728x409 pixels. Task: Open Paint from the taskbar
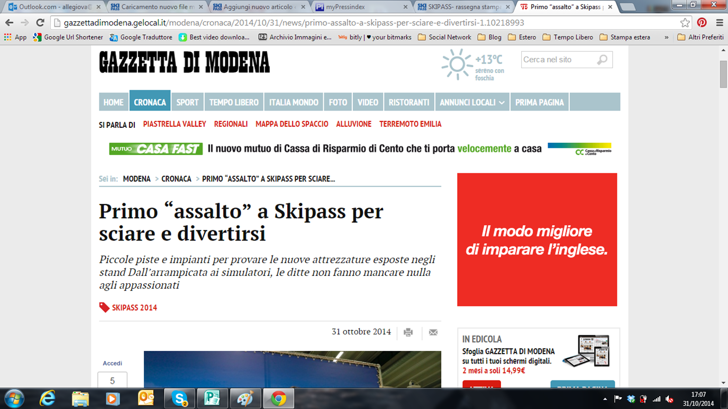[245, 398]
